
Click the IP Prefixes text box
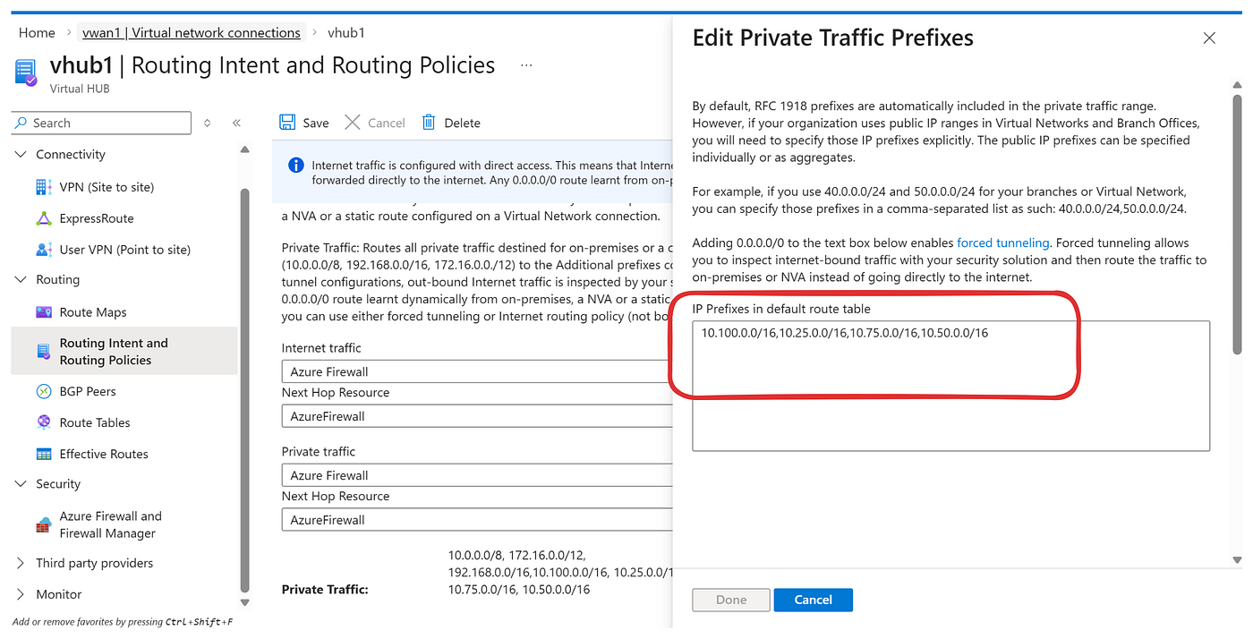click(950, 386)
